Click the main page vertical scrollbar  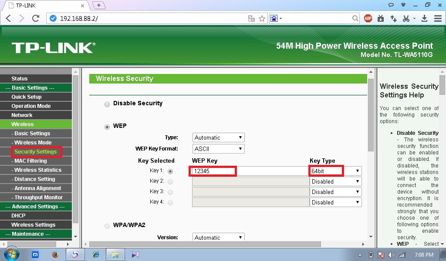371,115
